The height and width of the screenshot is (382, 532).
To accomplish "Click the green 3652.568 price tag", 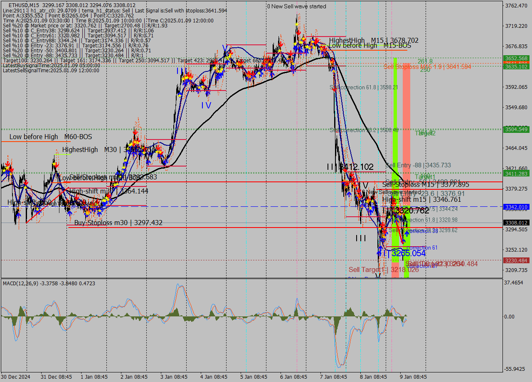I will pos(516,58).
